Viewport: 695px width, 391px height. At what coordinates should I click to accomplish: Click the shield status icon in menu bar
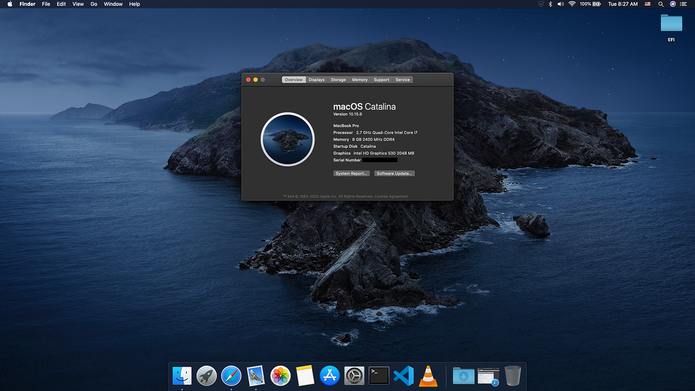point(541,4)
